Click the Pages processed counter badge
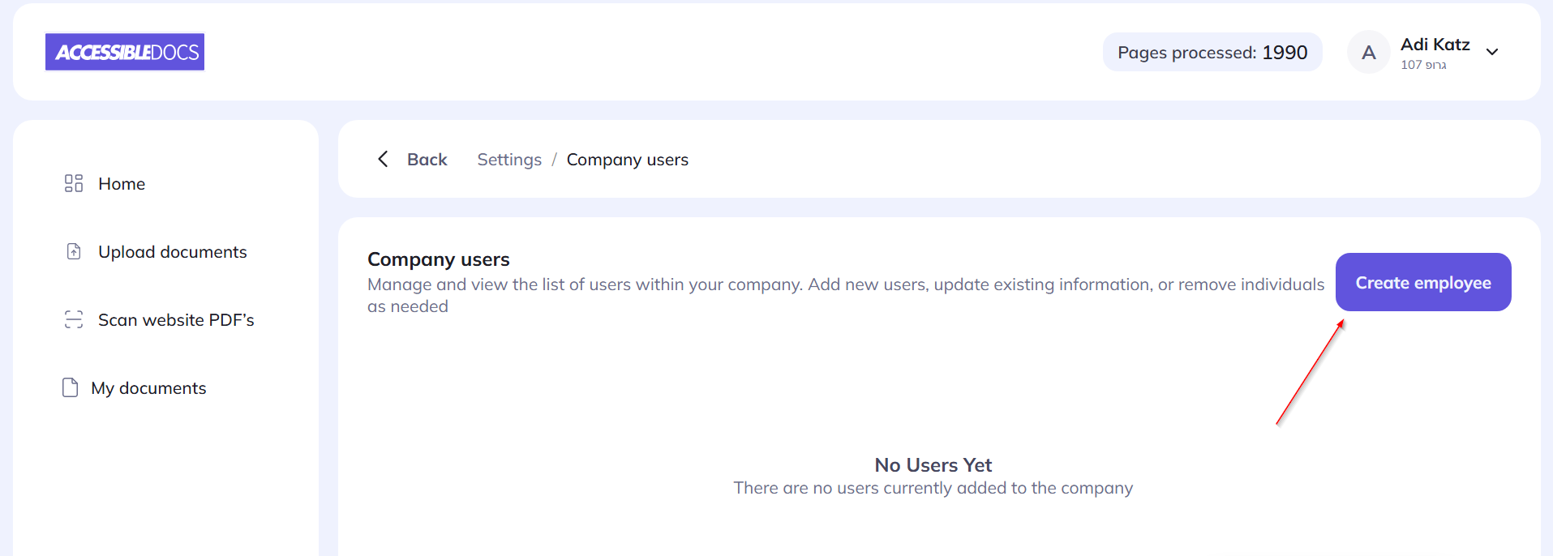Screen dimensions: 1553x556 (x=1212, y=53)
